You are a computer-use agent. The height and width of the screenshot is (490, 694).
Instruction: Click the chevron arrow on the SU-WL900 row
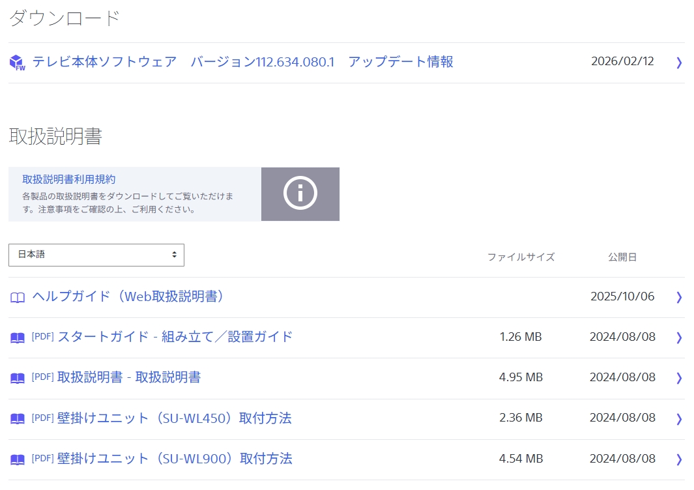click(679, 459)
